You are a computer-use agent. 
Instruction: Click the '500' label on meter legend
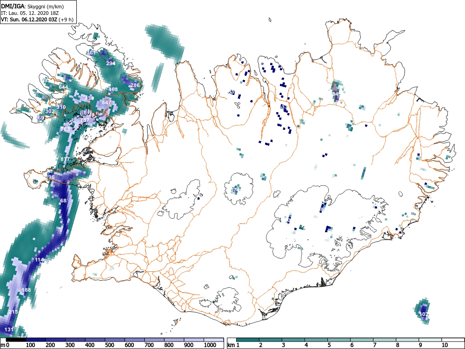point(109,345)
